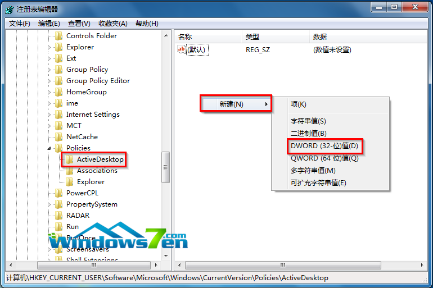Viewport: 433px width, 288px height.
Task: Open the 收藏夹(A) menu
Action: click(113, 24)
